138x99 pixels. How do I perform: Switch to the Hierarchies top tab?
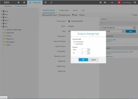pyautogui.click(x=35, y=2)
